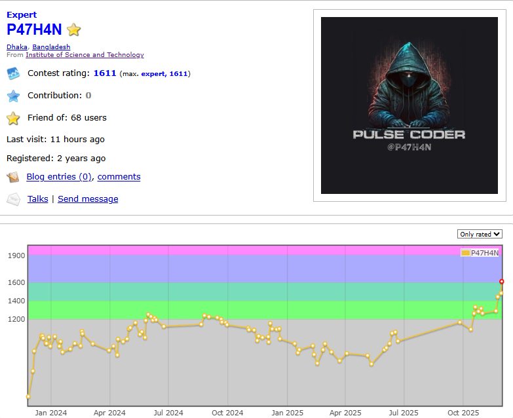Click the Jul 2024 x-axis label

168,413
